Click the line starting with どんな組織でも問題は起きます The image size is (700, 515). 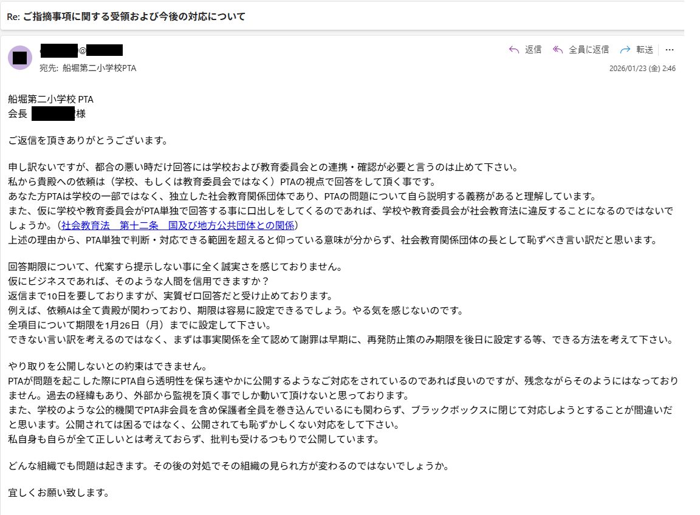tap(228, 466)
